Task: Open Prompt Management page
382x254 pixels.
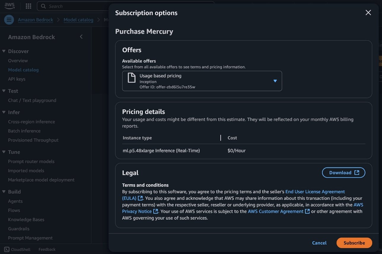Action: (30, 238)
